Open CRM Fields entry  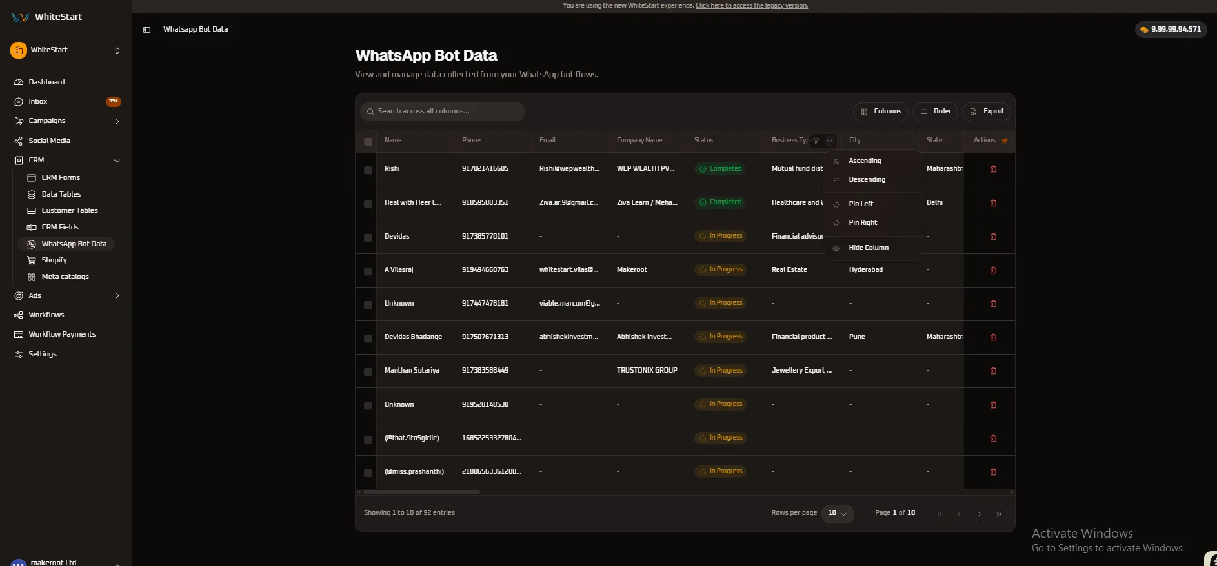(x=59, y=228)
